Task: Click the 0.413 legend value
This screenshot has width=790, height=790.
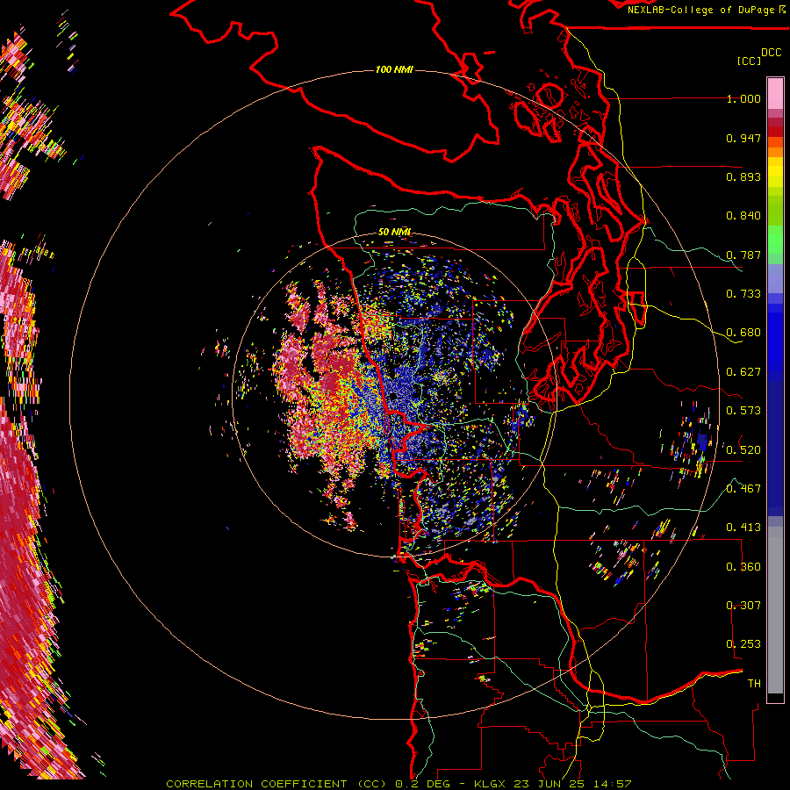Action: point(743,528)
